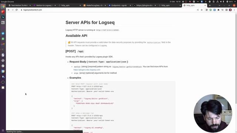Click the green circle extension icon
The image size is (237, 133).
(211, 10)
